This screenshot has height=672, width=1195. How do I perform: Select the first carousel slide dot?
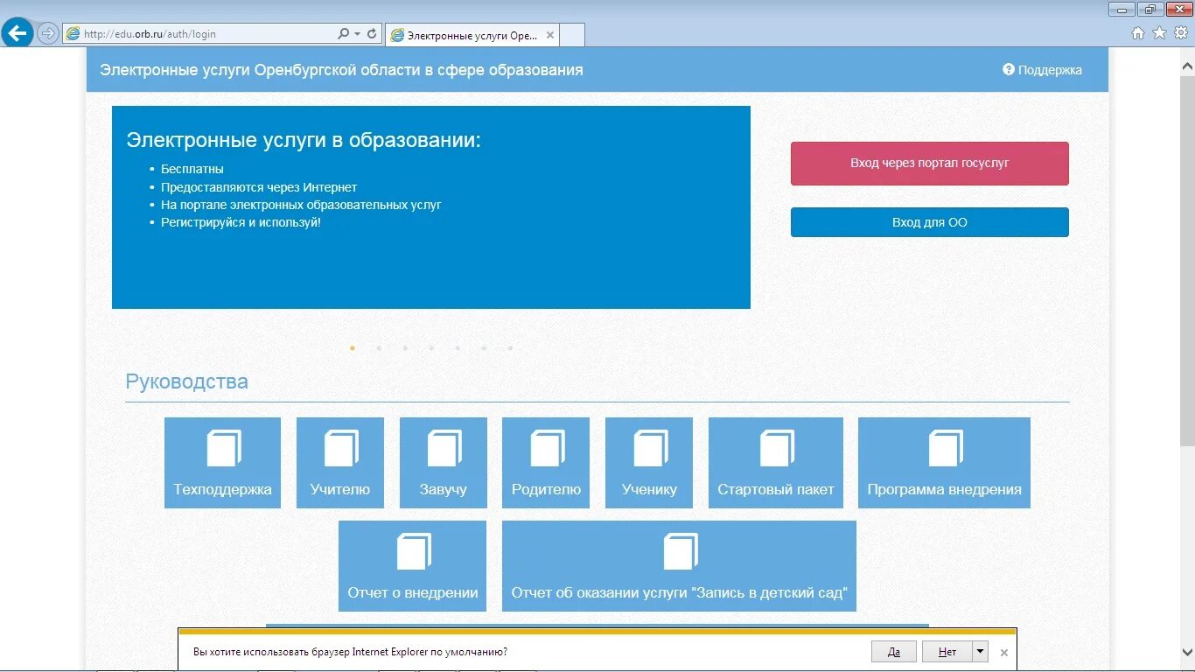pyautogui.click(x=353, y=348)
